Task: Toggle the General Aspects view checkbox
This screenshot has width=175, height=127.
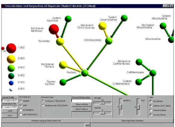Action: click(x=151, y=110)
